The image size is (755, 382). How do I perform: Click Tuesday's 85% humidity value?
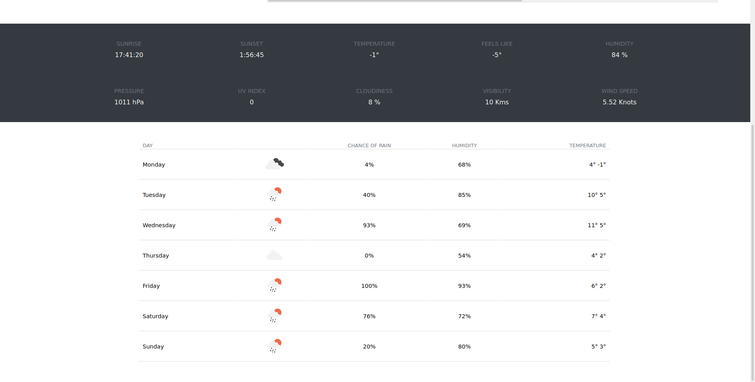465,195
